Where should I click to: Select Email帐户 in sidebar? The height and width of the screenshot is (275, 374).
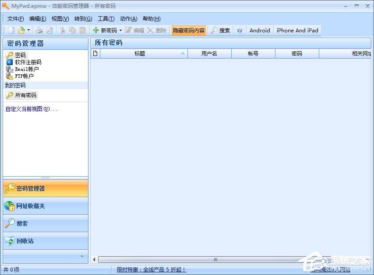(22, 69)
